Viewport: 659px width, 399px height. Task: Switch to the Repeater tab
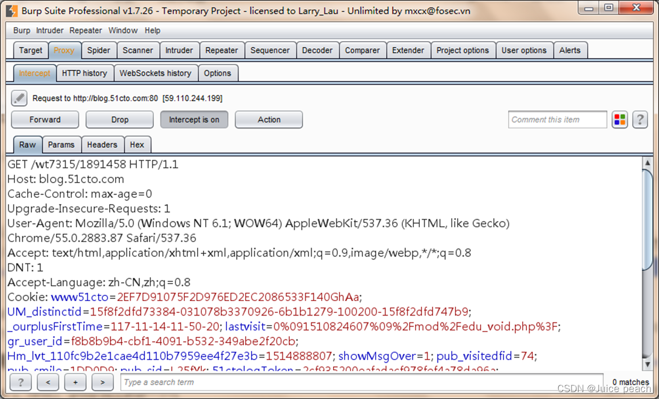pyautogui.click(x=222, y=51)
